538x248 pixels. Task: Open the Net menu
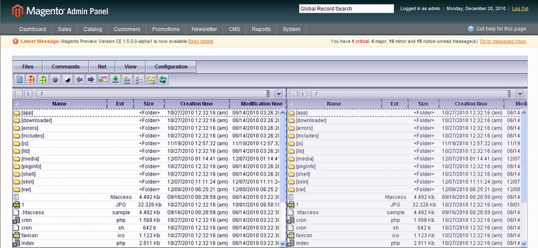pyautogui.click(x=102, y=67)
